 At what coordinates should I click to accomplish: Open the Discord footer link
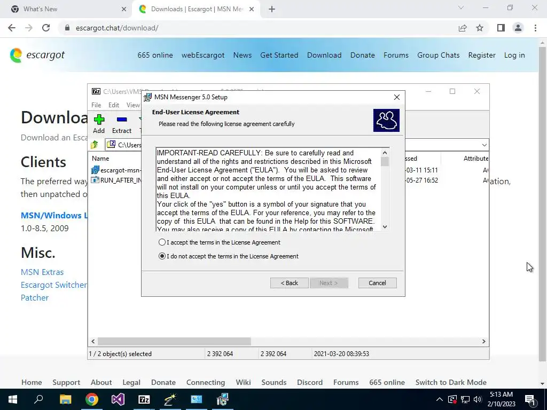click(x=310, y=382)
